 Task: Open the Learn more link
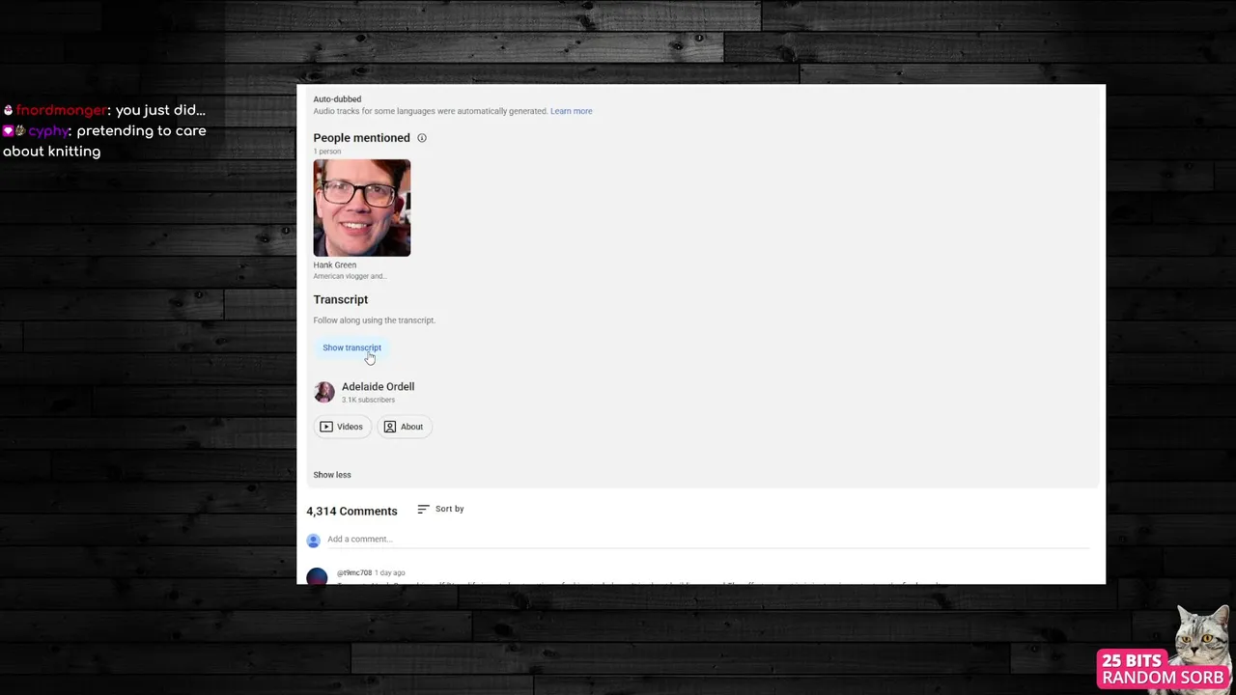tap(572, 111)
